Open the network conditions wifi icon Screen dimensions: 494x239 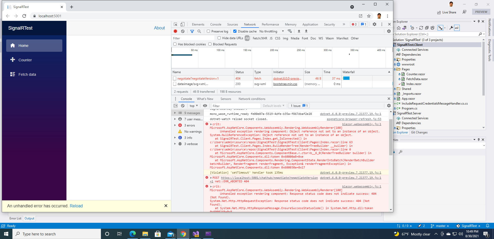point(290,31)
